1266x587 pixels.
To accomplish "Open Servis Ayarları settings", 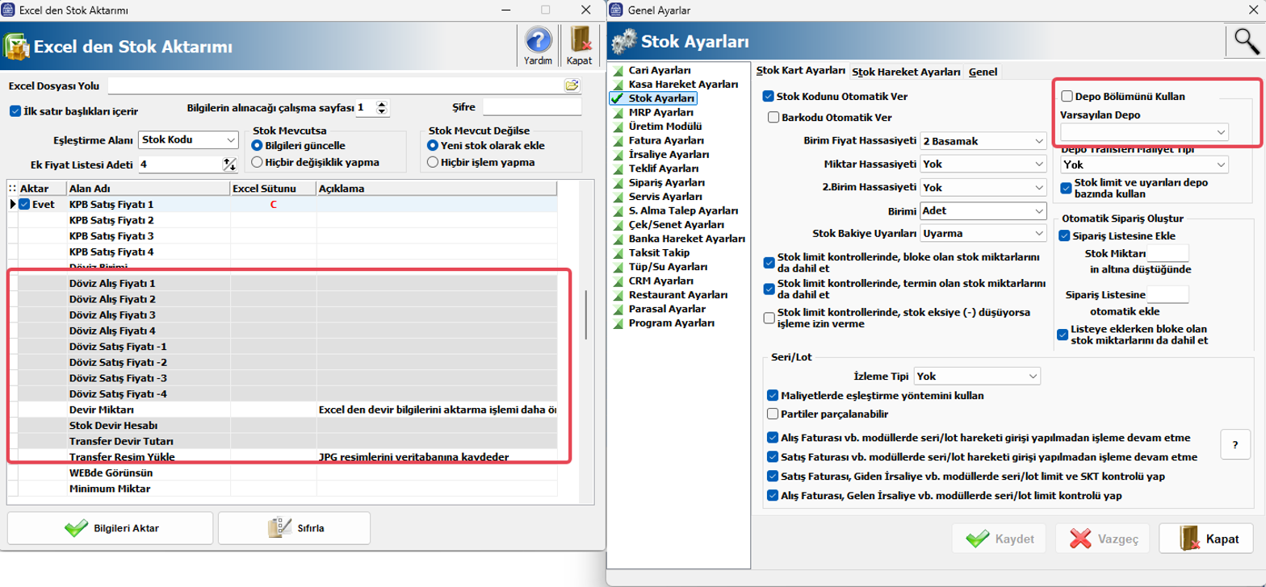I will point(664,197).
